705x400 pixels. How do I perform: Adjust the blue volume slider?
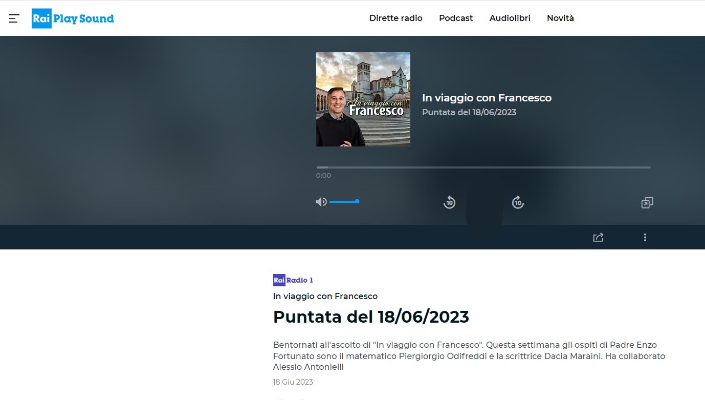point(344,202)
